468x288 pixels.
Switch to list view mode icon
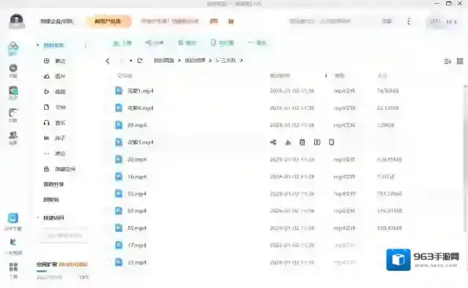click(447, 61)
